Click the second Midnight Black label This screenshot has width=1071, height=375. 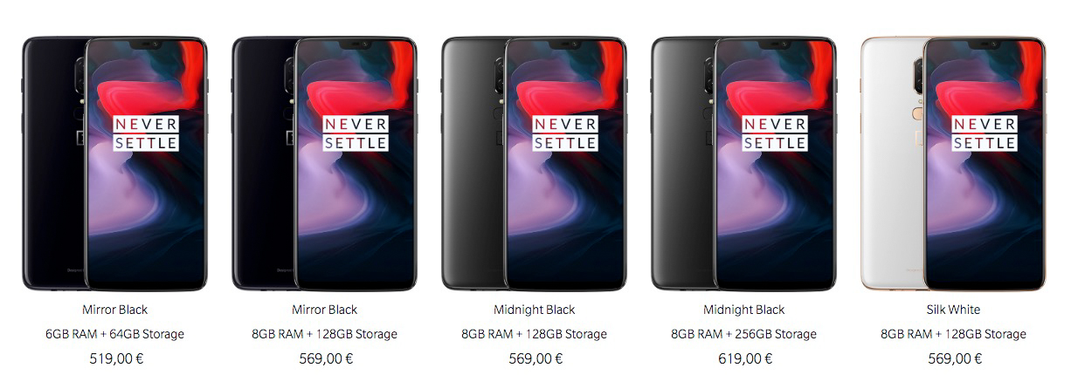(744, 310)
